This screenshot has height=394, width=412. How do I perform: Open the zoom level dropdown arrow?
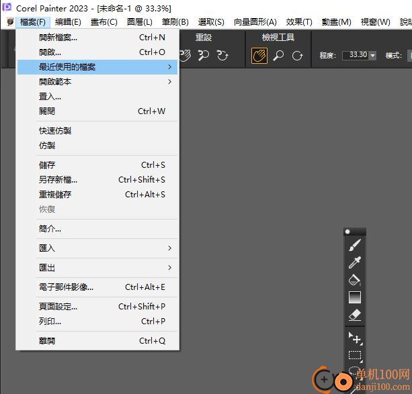click(x=372, y=56)
